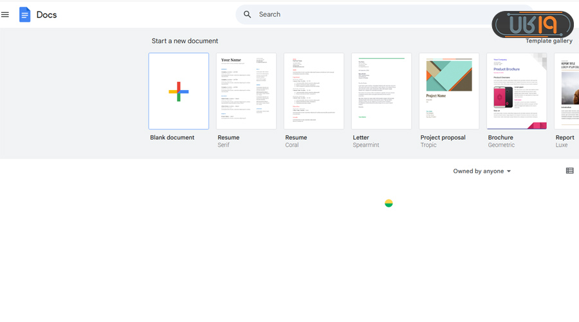Open the Template gallery
Viewport: 579px width, 322px height.
tap(548, 41)
